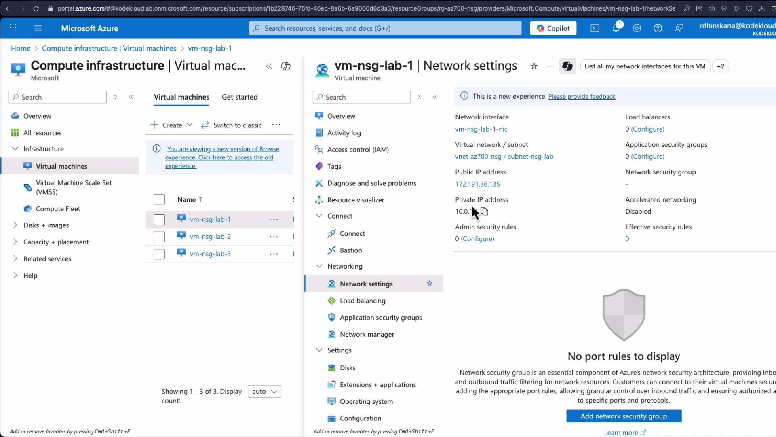Click the Copilot icon beside suggestion prompt

click(x=567, y=66)
